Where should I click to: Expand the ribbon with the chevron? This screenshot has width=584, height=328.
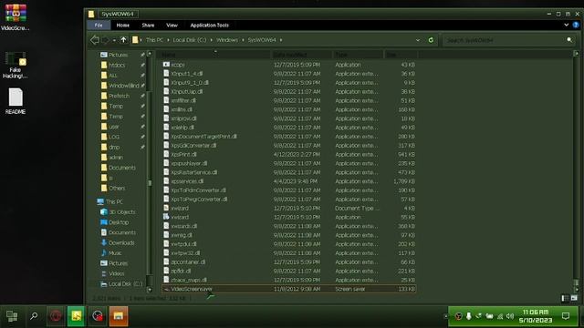tap(566, 25)
